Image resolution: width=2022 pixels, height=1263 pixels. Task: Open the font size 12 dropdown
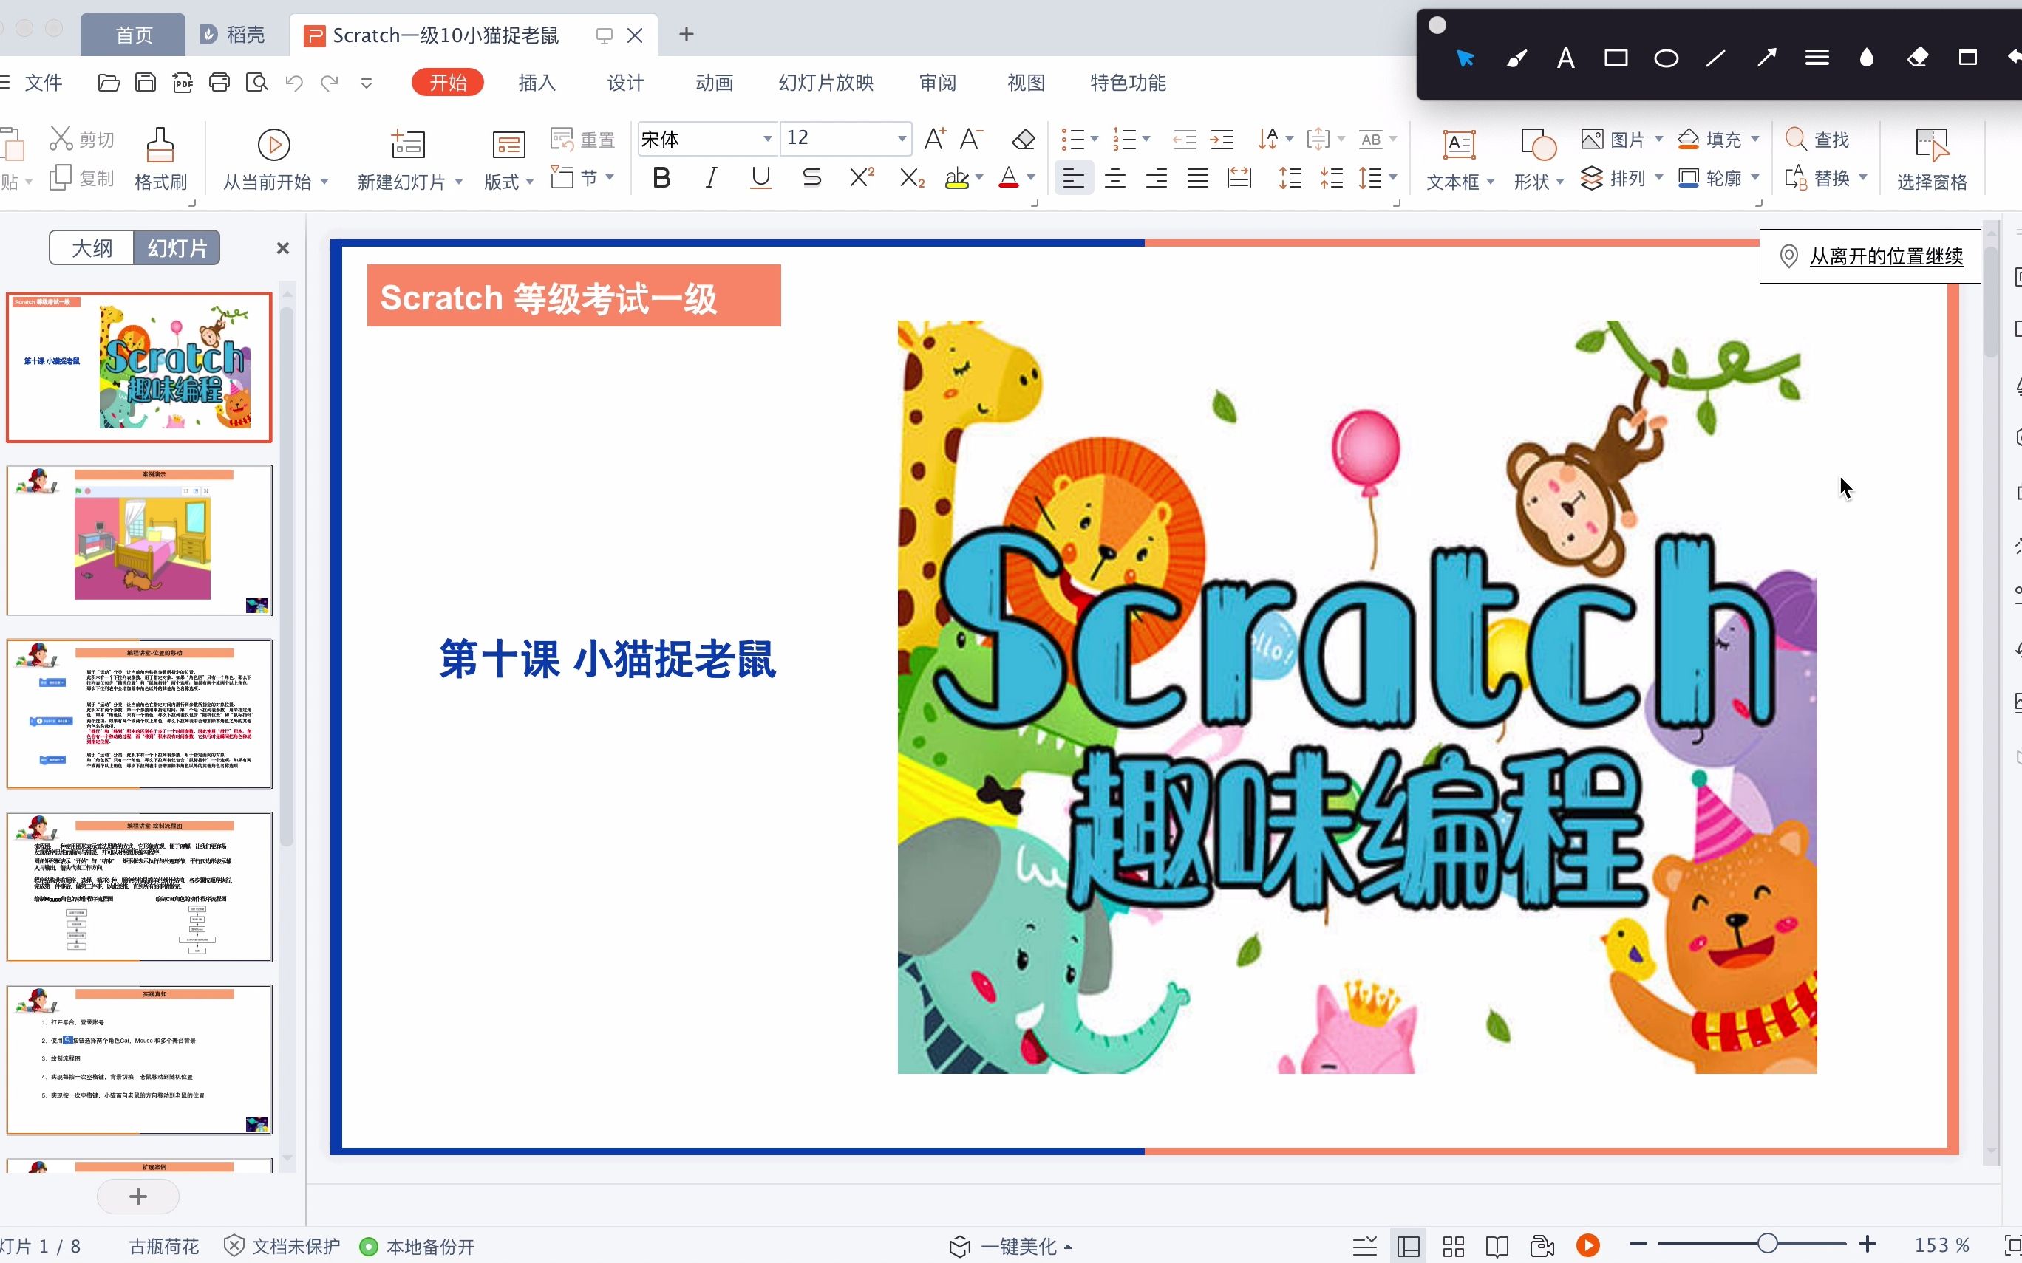pos(902,139)
